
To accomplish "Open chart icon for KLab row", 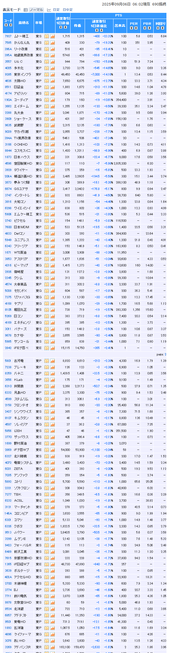I will coord(52,380).
